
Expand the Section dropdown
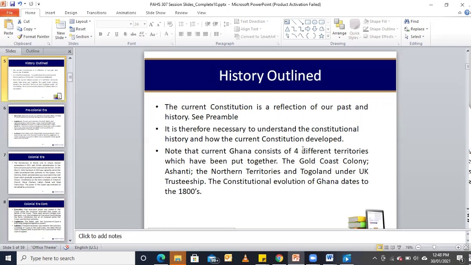(x=81, y=36)
